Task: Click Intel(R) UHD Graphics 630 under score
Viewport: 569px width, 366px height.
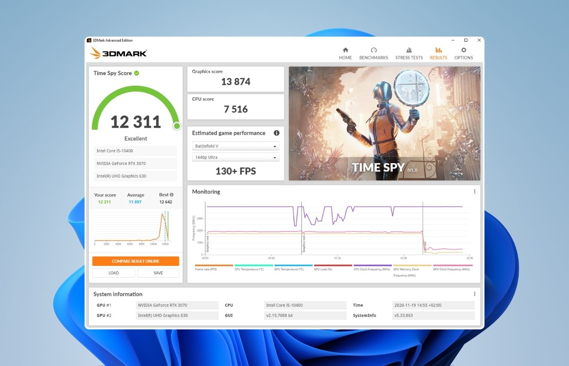Action: pyautogui.click(x=136, y=176)
